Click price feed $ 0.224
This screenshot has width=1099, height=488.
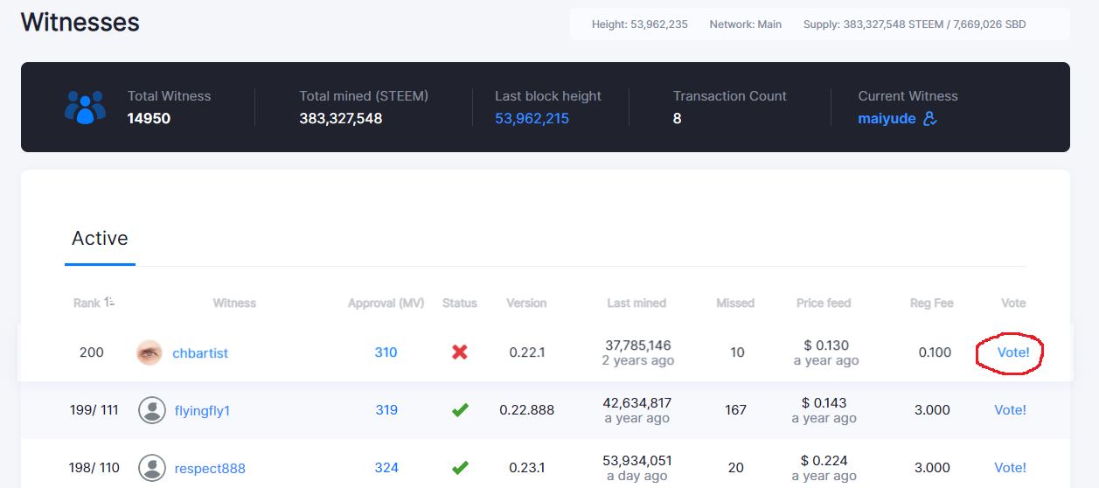824,461
